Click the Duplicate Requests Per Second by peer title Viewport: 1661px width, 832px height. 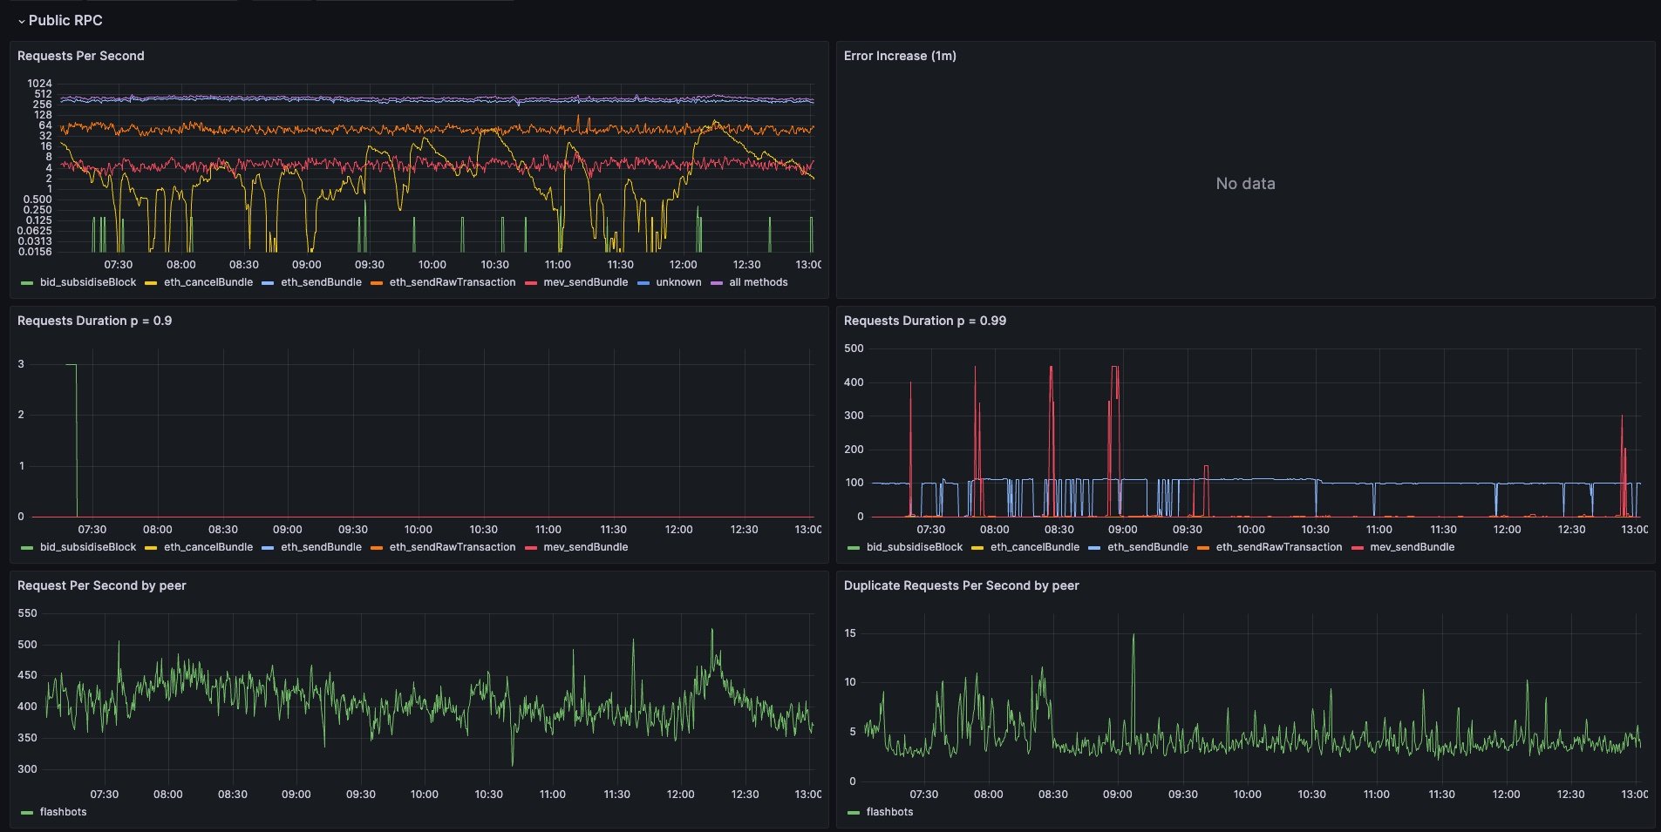961,585
